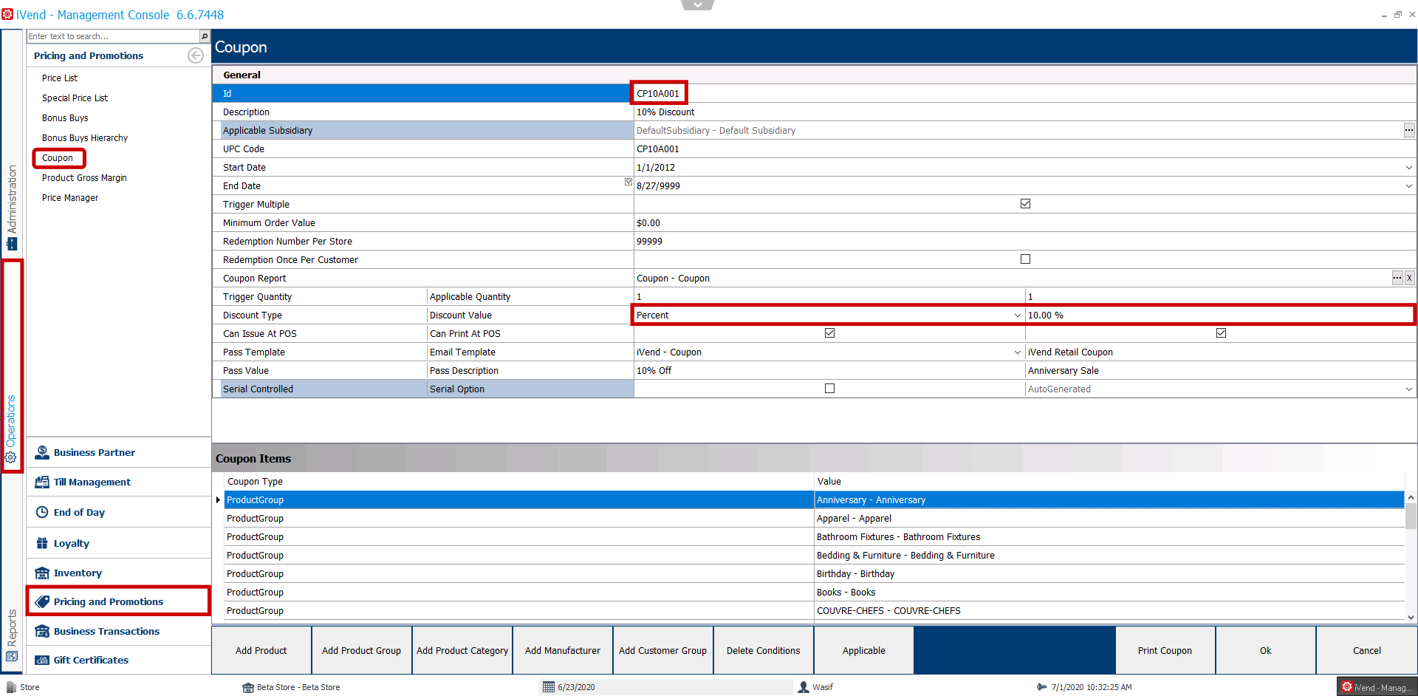Screen dimensions: 1418x696
Task: Check the Serial Controlled checkbox
Action: pos(829,389)
